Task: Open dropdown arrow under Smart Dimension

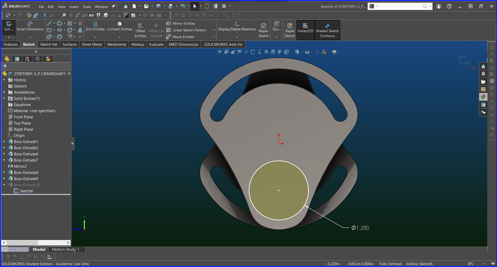Action: click(x=30, y=37)
